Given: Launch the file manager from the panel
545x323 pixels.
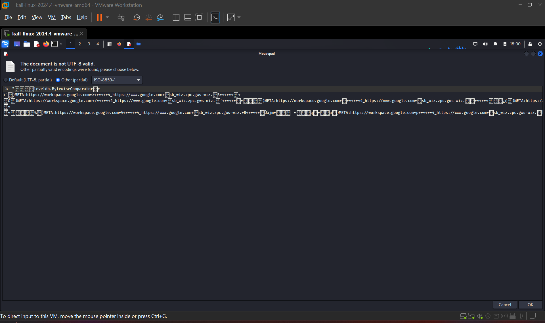Looking at the screenshot, I should (27, 44).
